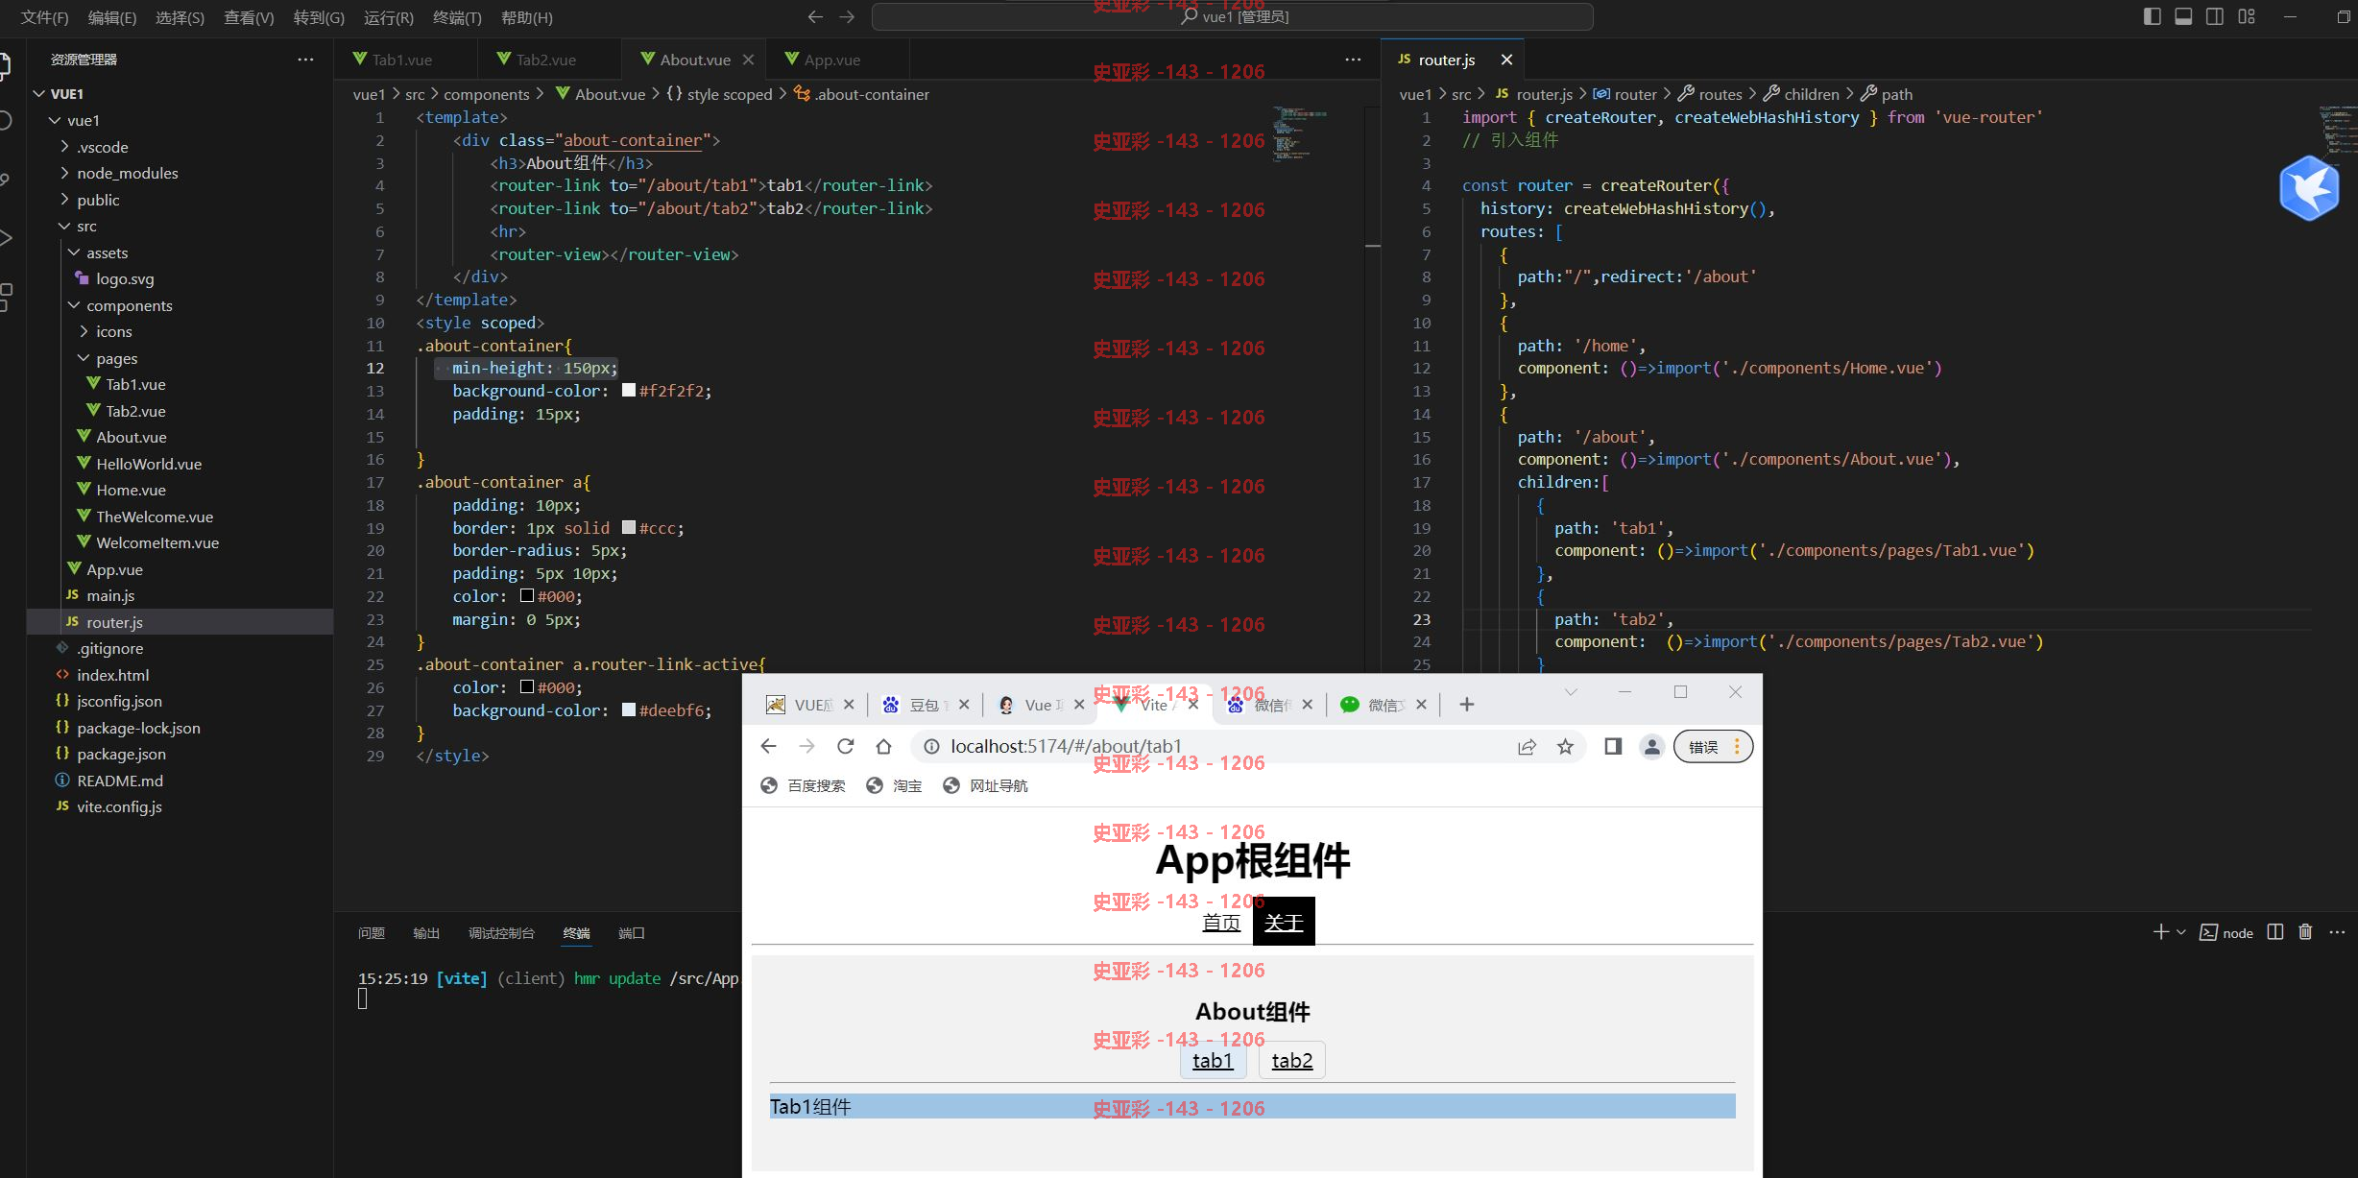Toggle bottom panel layout icon
Screen dimensions: 2358x1178
(x=2183, y=16)
